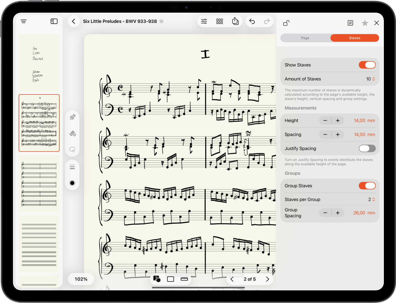The width and height of the screenshot is (396, 303).
Task: Open the empty grouped staves page thumbnail
Action: click(39, 184)
